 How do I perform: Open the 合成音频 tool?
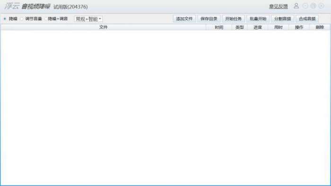click(x=307, y=19)
